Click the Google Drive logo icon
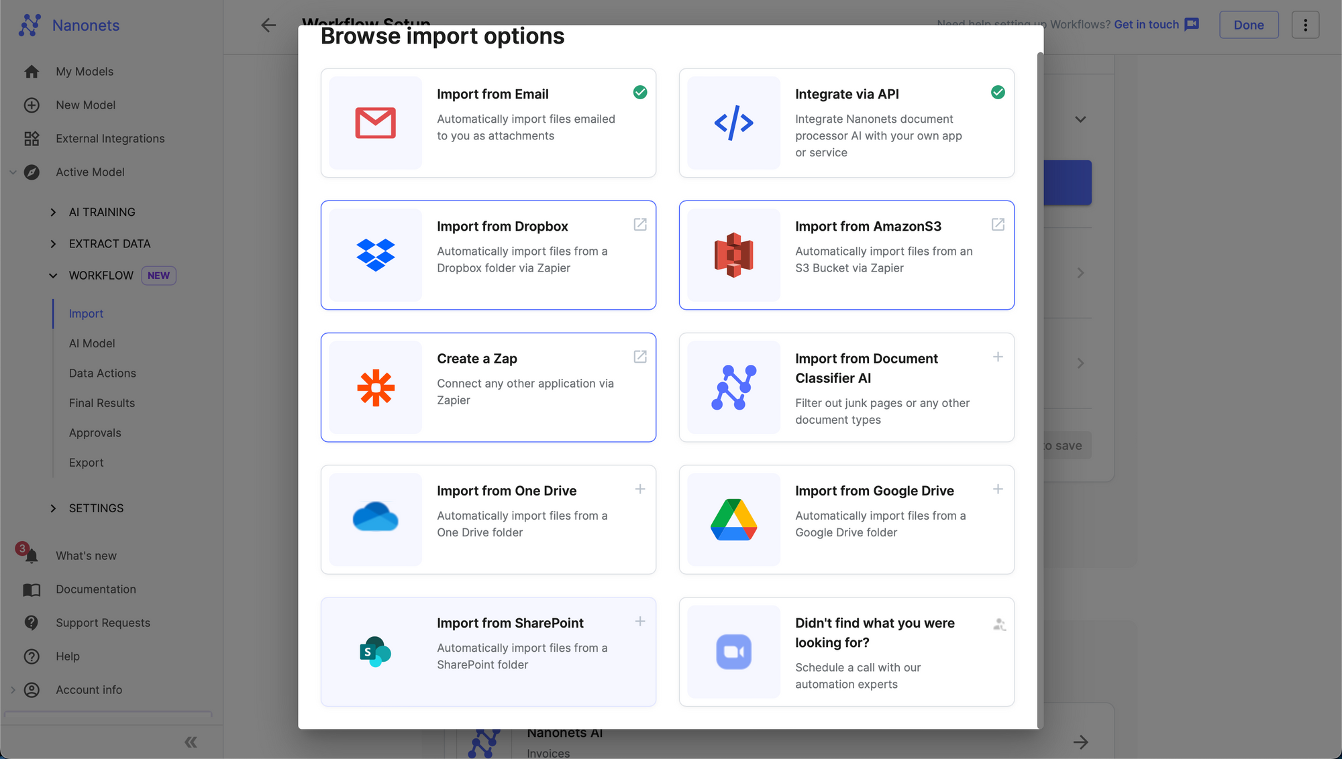1342x759 pixels. [733, 520]
